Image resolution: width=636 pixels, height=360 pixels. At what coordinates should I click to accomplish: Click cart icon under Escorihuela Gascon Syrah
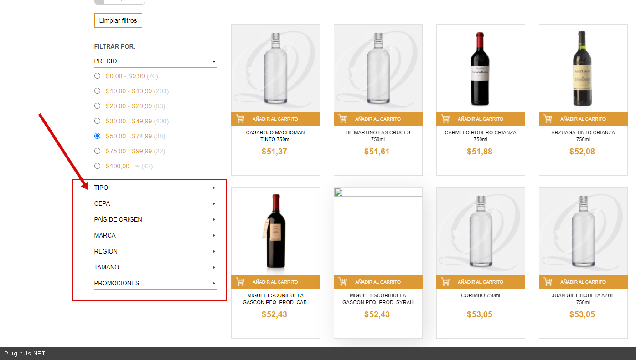(343, 282)
